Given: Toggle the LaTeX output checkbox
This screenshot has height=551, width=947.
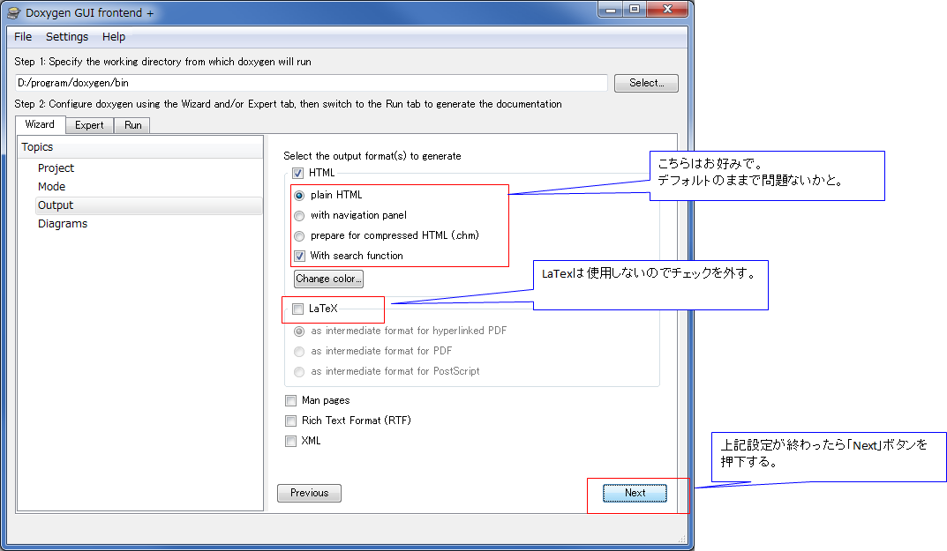Looking at the screenshot, I should tap(297, 309).
